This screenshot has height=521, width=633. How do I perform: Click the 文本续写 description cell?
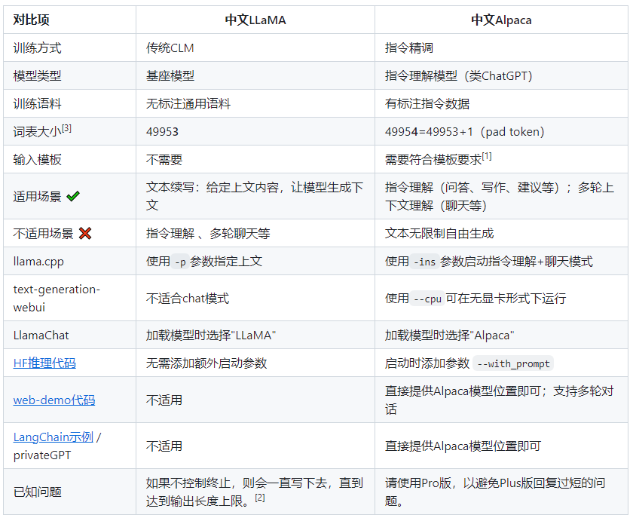[255, 196]
